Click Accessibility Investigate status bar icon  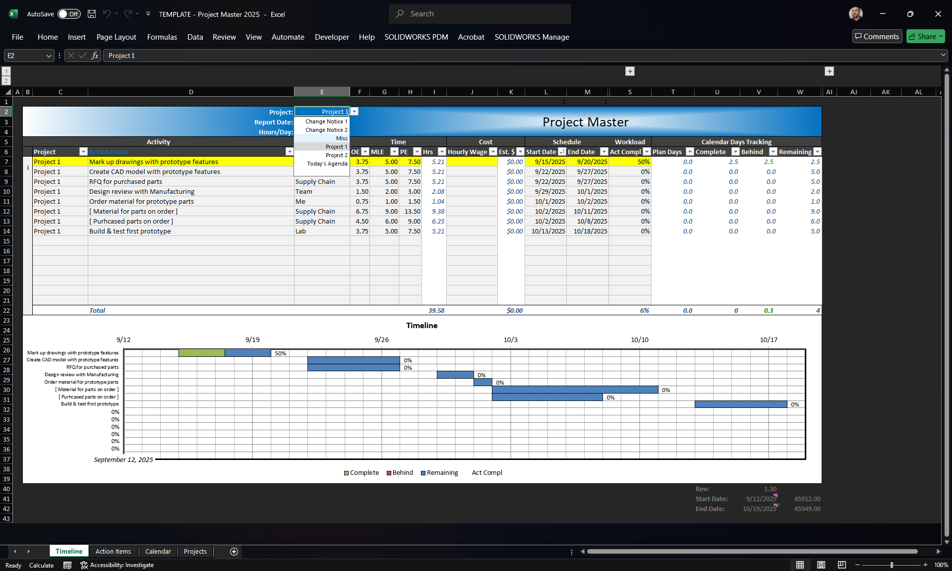pyautogui.click(x=117, y=565)
